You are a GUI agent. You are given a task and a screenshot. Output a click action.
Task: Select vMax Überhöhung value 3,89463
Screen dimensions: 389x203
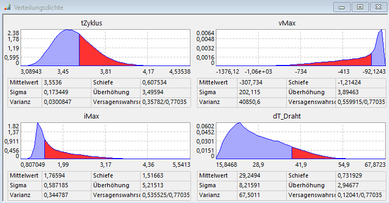[348, 93]
